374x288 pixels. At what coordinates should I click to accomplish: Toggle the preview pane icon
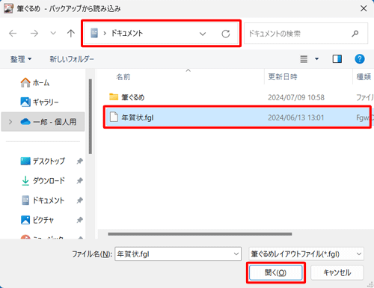coord(337,59)
